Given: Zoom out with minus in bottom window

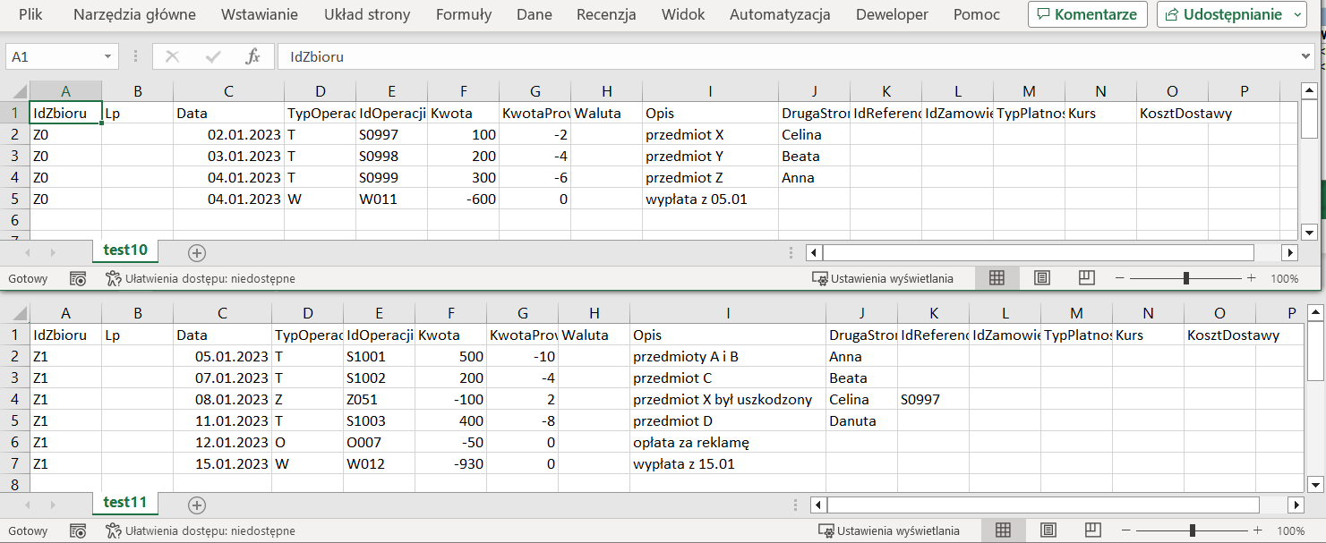Looking at the screenshot, I should (1126, 530).
